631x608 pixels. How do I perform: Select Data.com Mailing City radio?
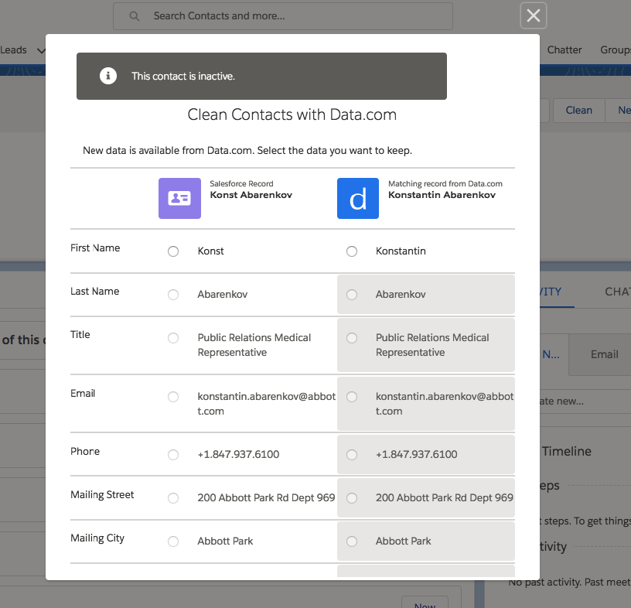[352, 541]
